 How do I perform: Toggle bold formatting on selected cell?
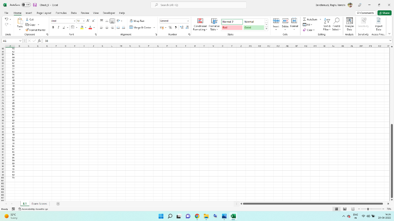52,28
